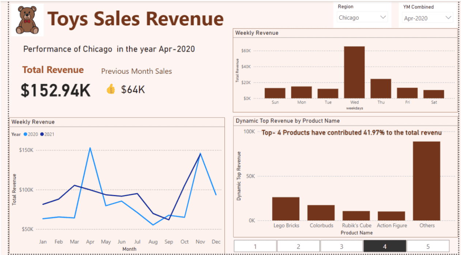Click the Wed bar in Weekly Revenue
Screen dimensions: 461x255
click(x=354, y=72)
